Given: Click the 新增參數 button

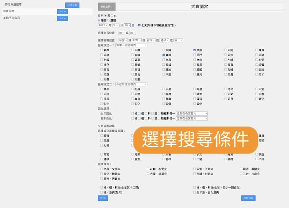Looking at the screenshot, I should point(72,5).
